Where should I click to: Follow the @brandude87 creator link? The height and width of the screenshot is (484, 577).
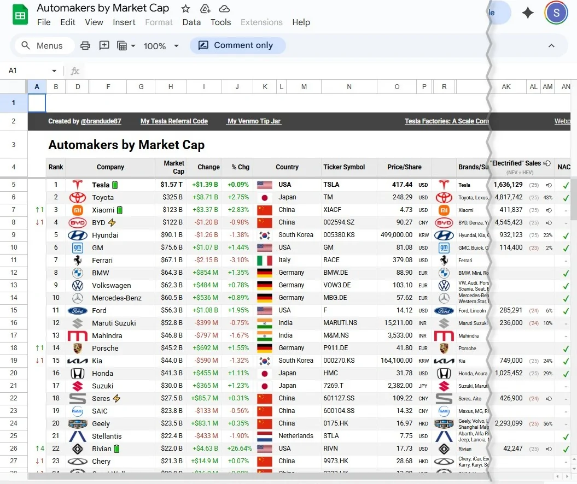[101, 121]
